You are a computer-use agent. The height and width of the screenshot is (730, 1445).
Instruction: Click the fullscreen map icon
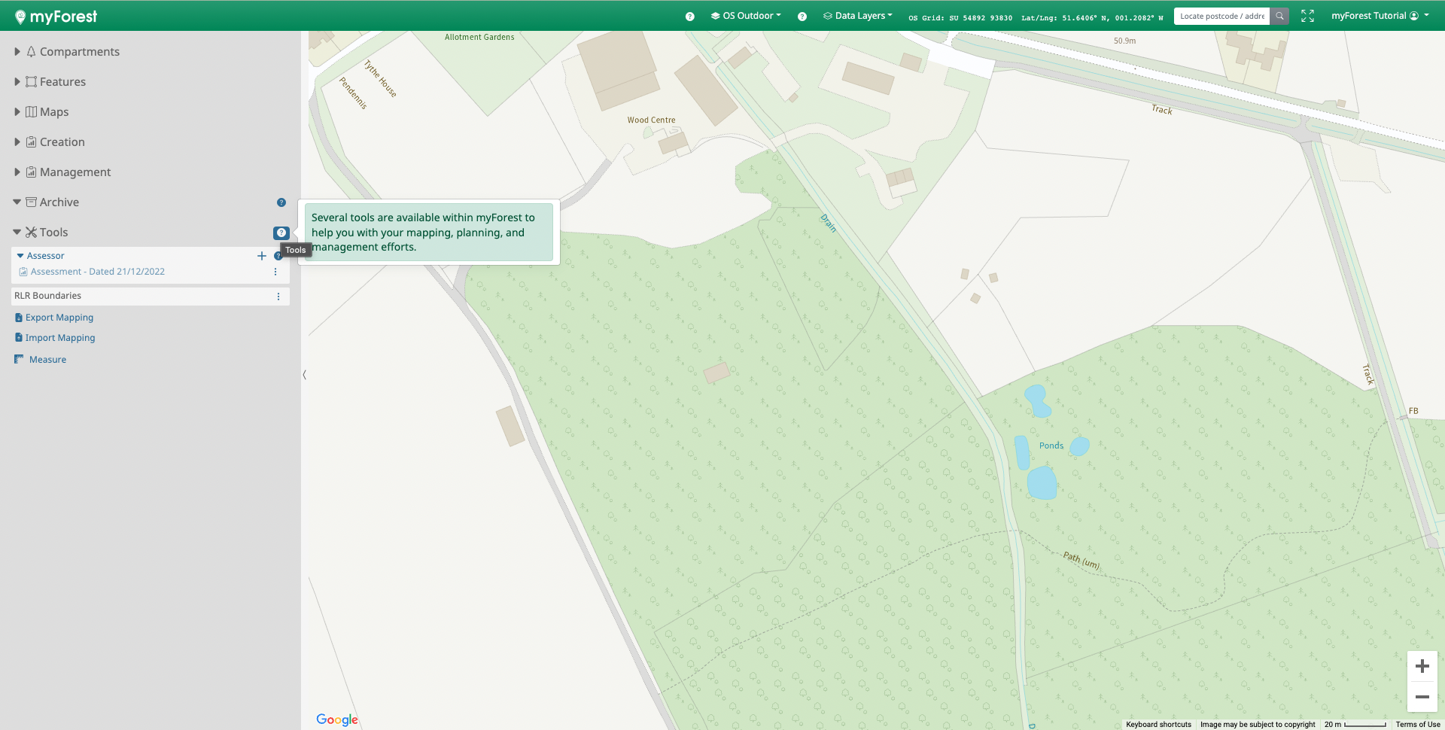pyautogui.click(x=1307, y=16)
